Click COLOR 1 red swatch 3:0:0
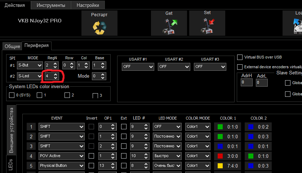 (220, 156)
